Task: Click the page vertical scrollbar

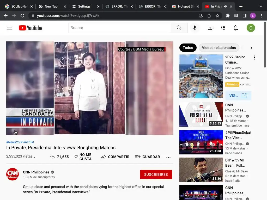Action: (x=265, y=45)
